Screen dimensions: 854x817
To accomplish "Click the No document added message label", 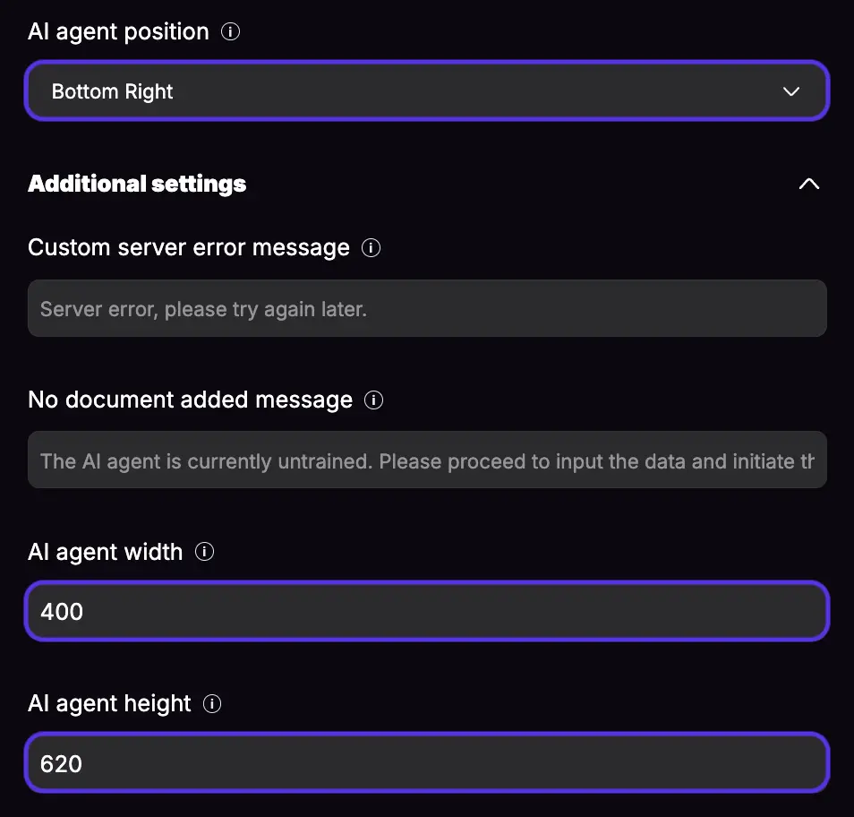I will pyautogui.click(x=190, y=400).
